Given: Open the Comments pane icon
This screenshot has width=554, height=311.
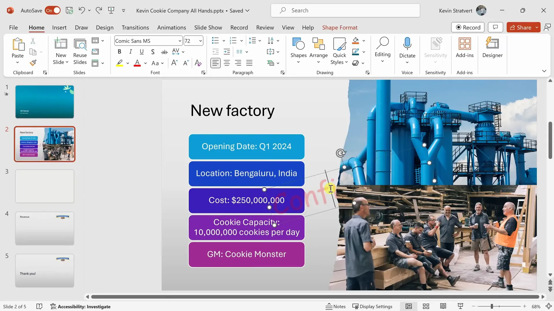Looking at the screenshot, I should [x=495, y=27].
